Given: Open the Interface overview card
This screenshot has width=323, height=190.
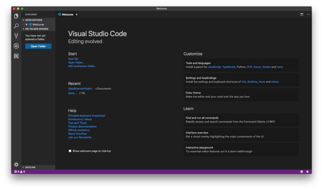Looking at the screenshot, I should point(241,135).
